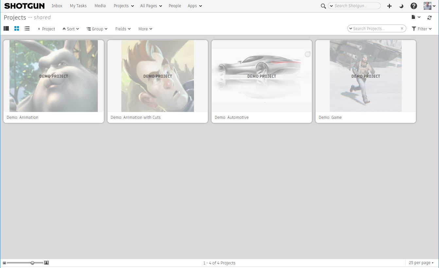
Task: Open the Demo: Animation thumbnail
Action: (54, 76)
